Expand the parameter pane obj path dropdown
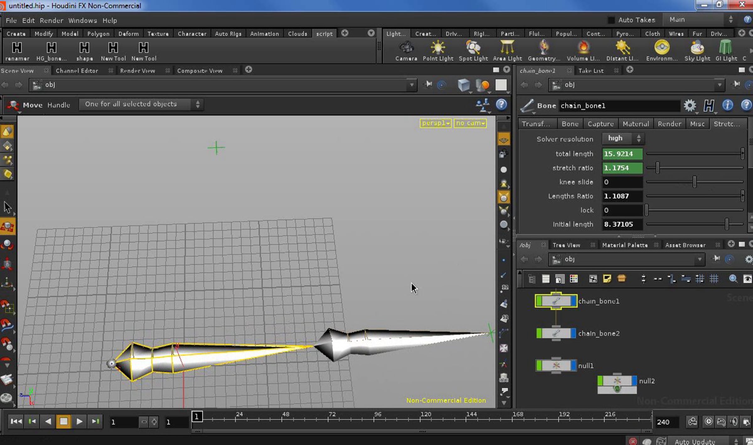 [x=719, y=85]
